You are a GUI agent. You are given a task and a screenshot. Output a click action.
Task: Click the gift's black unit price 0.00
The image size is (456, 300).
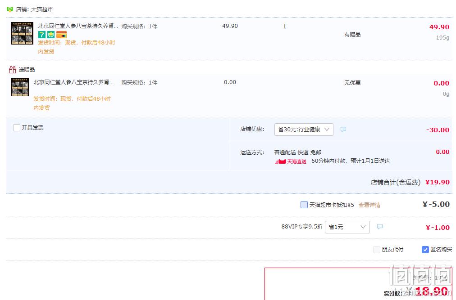[x=230, y=82]
